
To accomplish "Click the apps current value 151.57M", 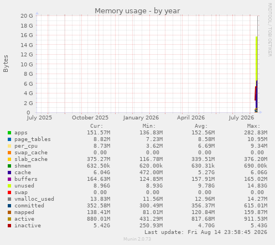I will 98,133.
